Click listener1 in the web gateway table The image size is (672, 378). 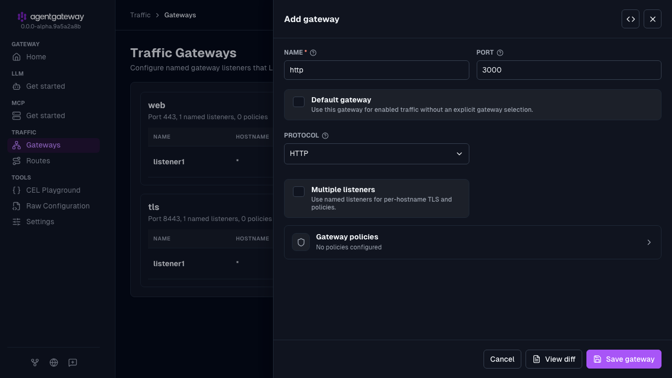[169, 162]
